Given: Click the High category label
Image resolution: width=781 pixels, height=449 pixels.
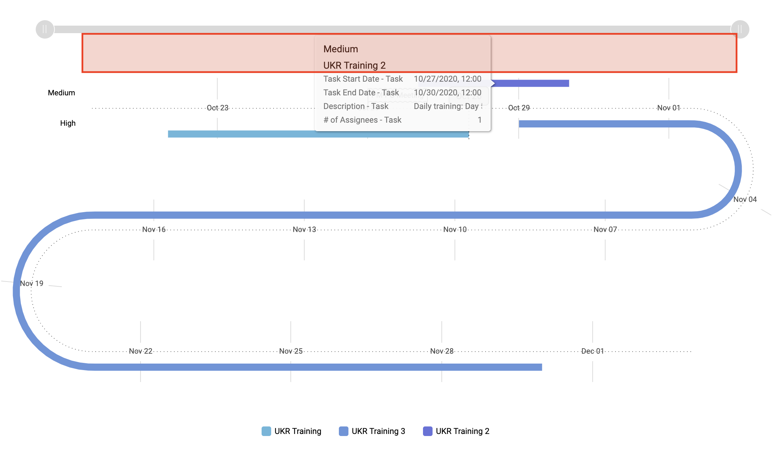Looking at the screenshot, I should tap(68, 123).
